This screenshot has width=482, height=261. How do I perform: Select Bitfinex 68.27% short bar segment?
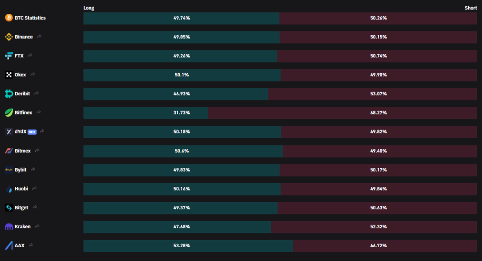(x=342, y=112)
